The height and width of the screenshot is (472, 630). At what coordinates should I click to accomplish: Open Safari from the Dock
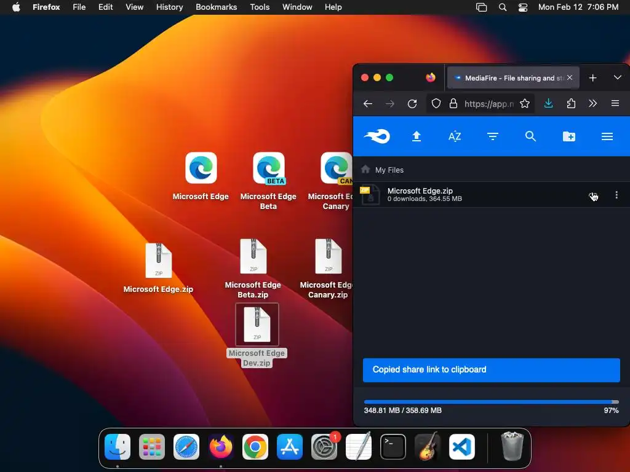coord(186,447)
